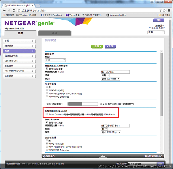The height and width of the screenshot is (169, 173).
Task: Open the Apps shortcut in bookmarks bar
Action: [8, 15]
